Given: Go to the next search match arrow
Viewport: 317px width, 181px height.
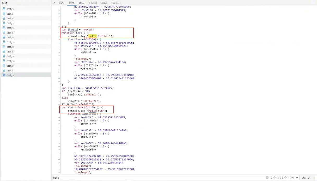Looking at the screenshot, I should coord(297,178).
